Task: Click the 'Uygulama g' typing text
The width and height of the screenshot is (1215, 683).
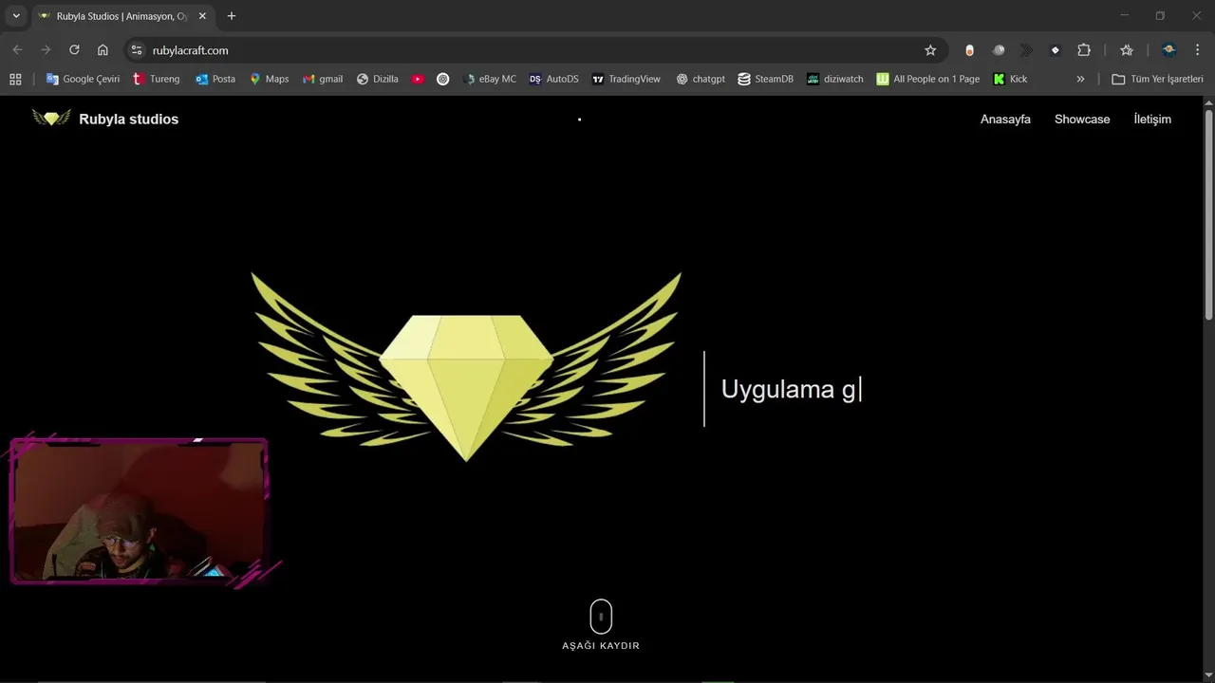Action: (789, 389)
